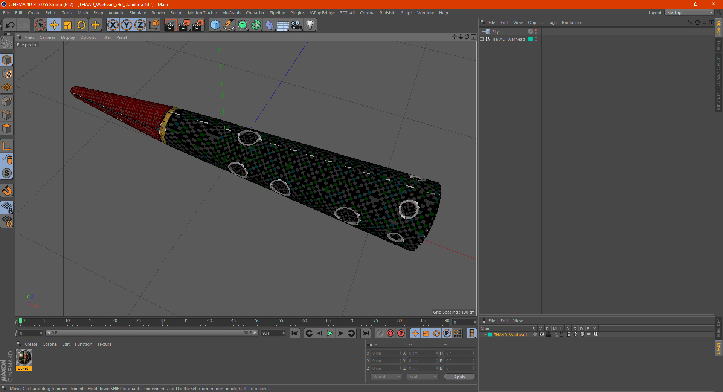Screen dimensions: 723x392
Task: Select the rocket material thumbnail
Action: point(24,357)
